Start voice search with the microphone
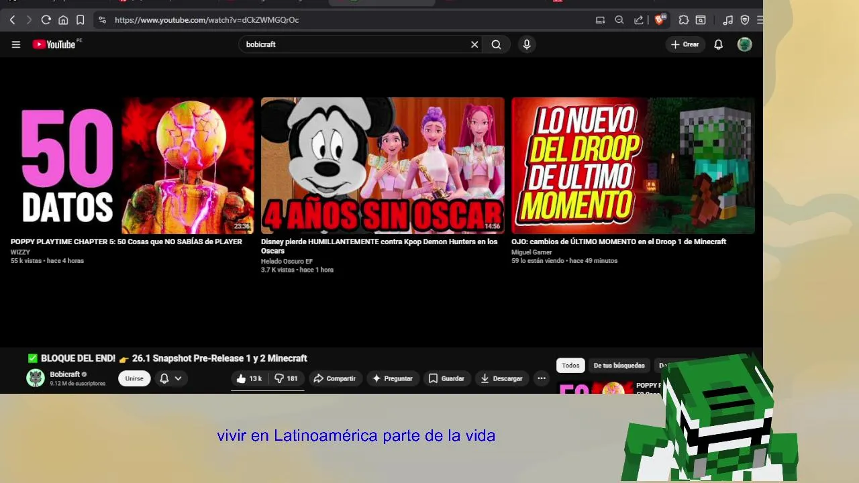The height and width of the screenshot is (483, 859). (527, 44)
